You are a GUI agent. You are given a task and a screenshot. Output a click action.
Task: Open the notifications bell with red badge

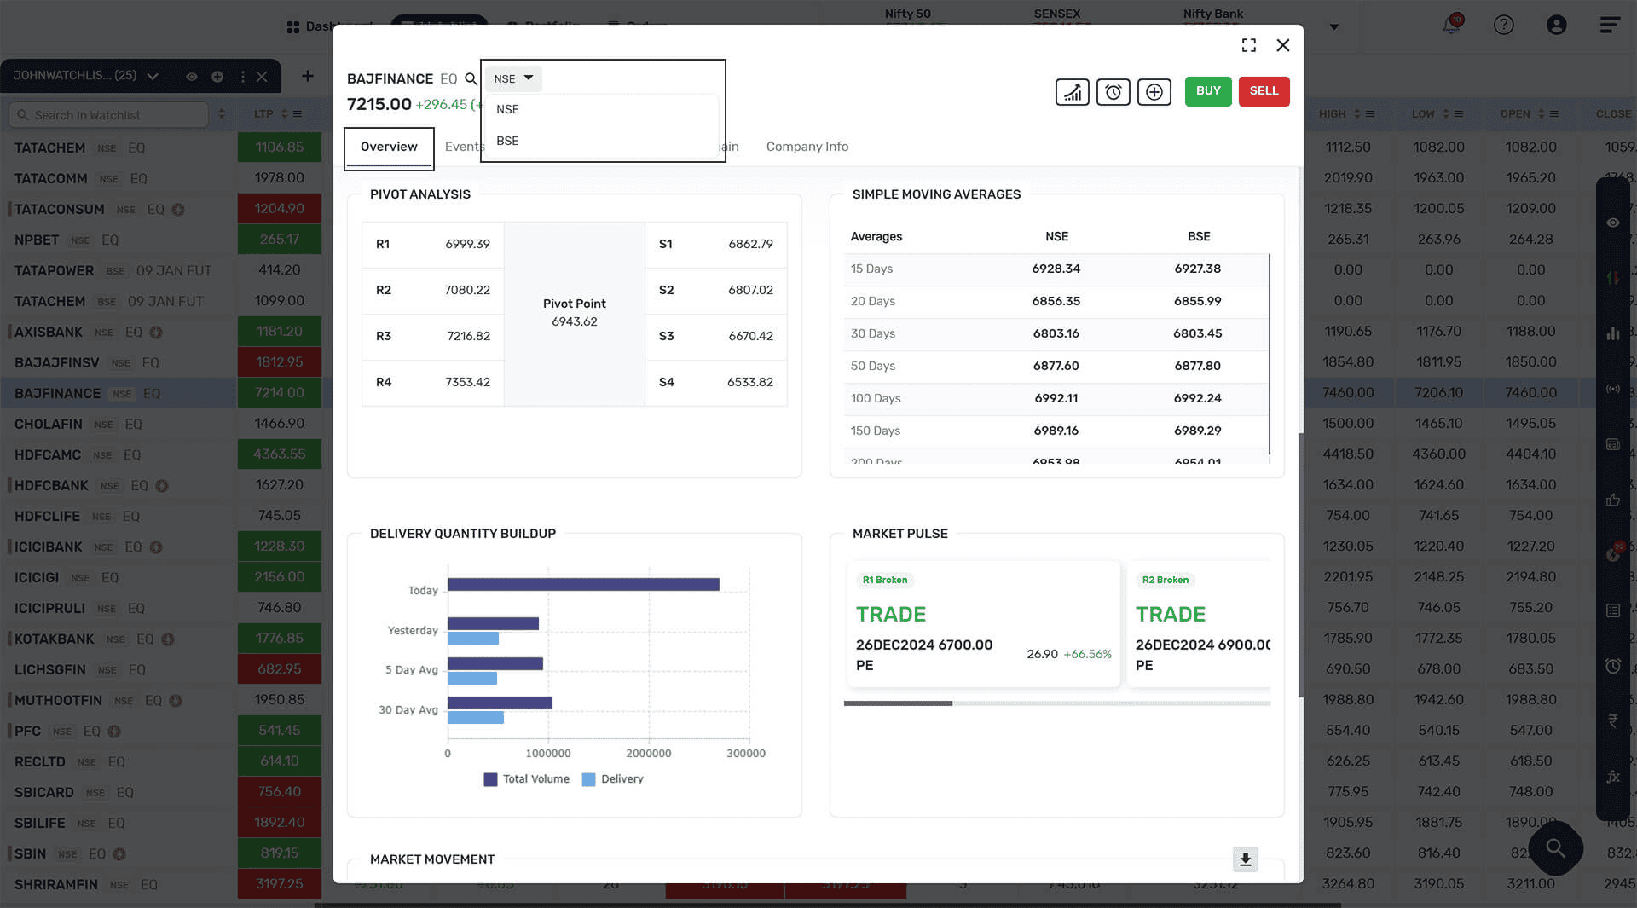click(x=1451, y=24)
